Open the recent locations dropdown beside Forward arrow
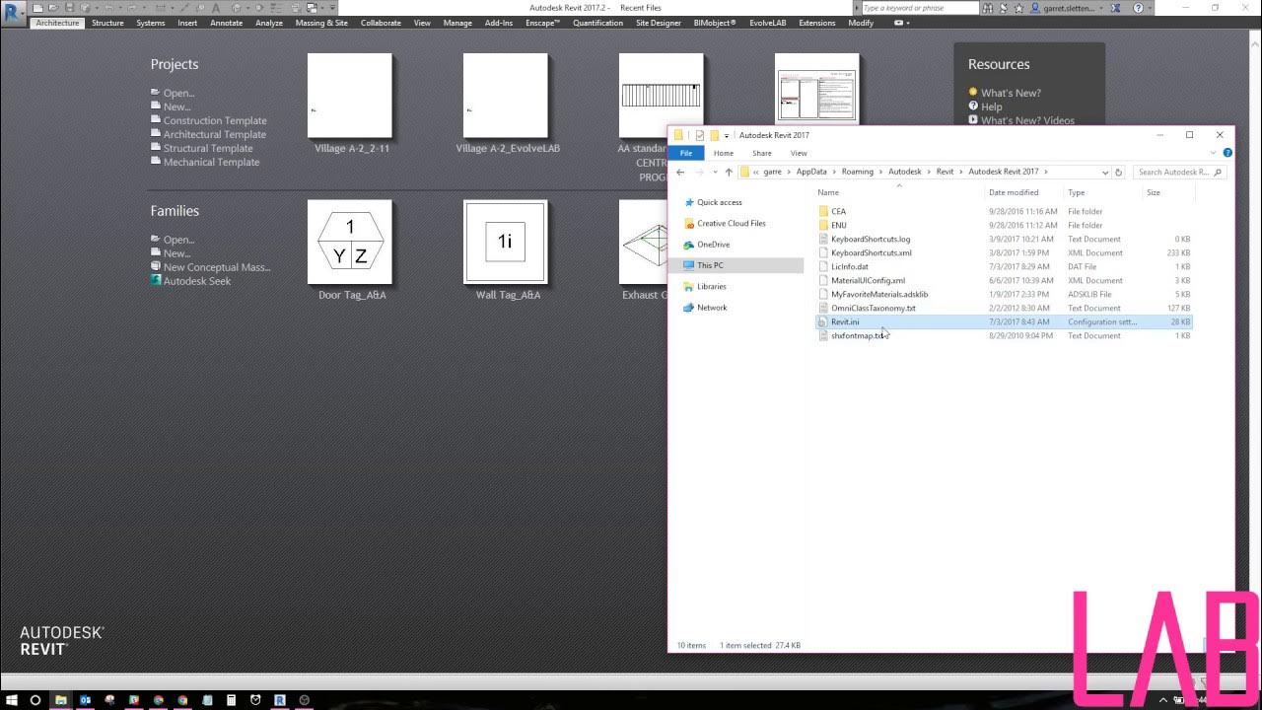Screen dimensions: 1262x710 (x=715, y=172)
